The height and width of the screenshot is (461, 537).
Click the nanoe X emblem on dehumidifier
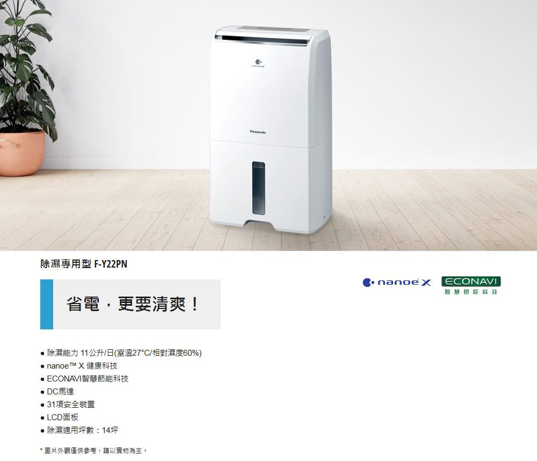258,63
